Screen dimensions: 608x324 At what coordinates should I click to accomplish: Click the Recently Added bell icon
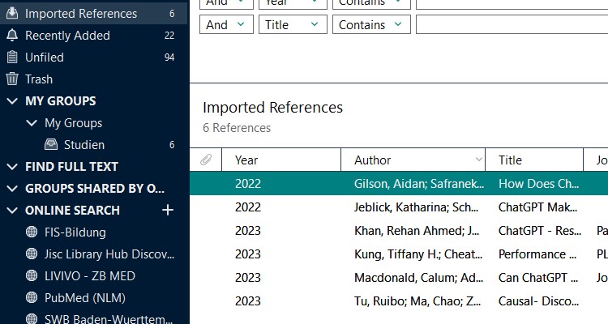(12, 36)
